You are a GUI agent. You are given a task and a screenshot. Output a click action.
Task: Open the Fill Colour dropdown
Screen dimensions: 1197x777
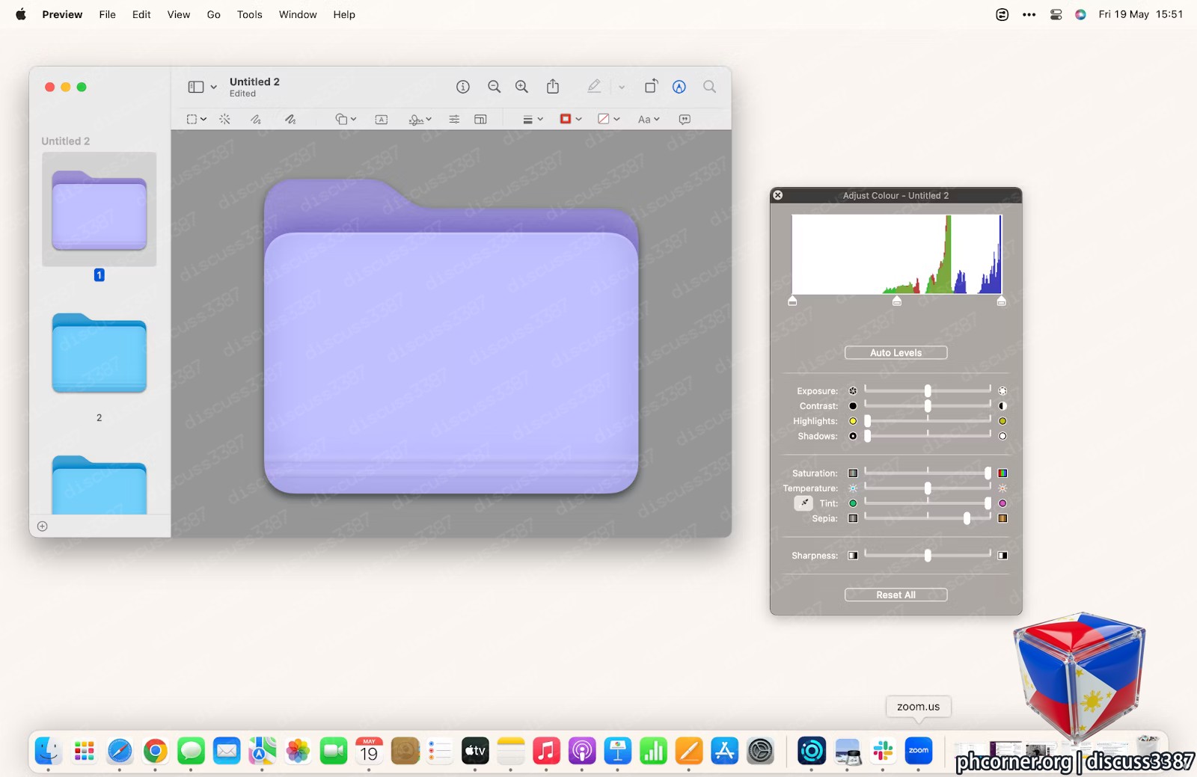click(x=609, y=119)
